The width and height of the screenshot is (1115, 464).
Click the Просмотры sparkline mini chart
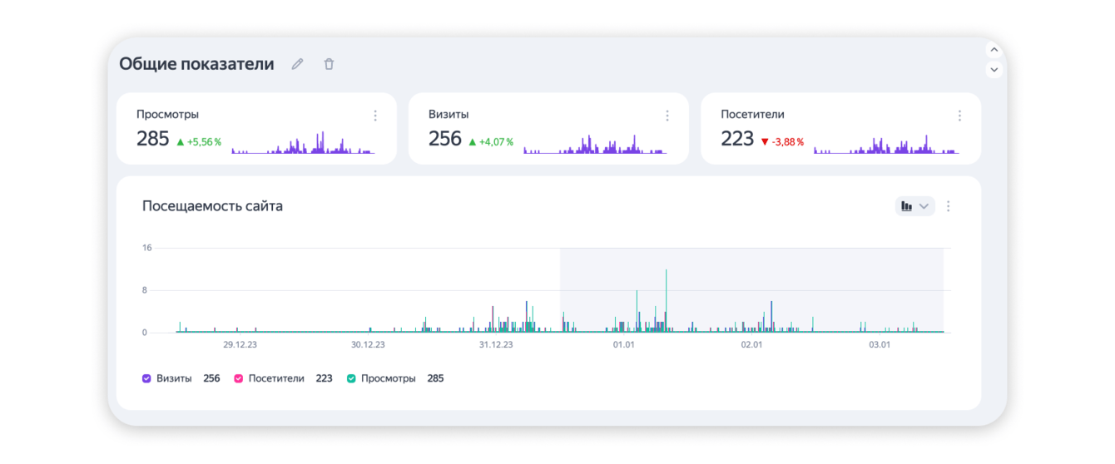[x=303, y=144]
